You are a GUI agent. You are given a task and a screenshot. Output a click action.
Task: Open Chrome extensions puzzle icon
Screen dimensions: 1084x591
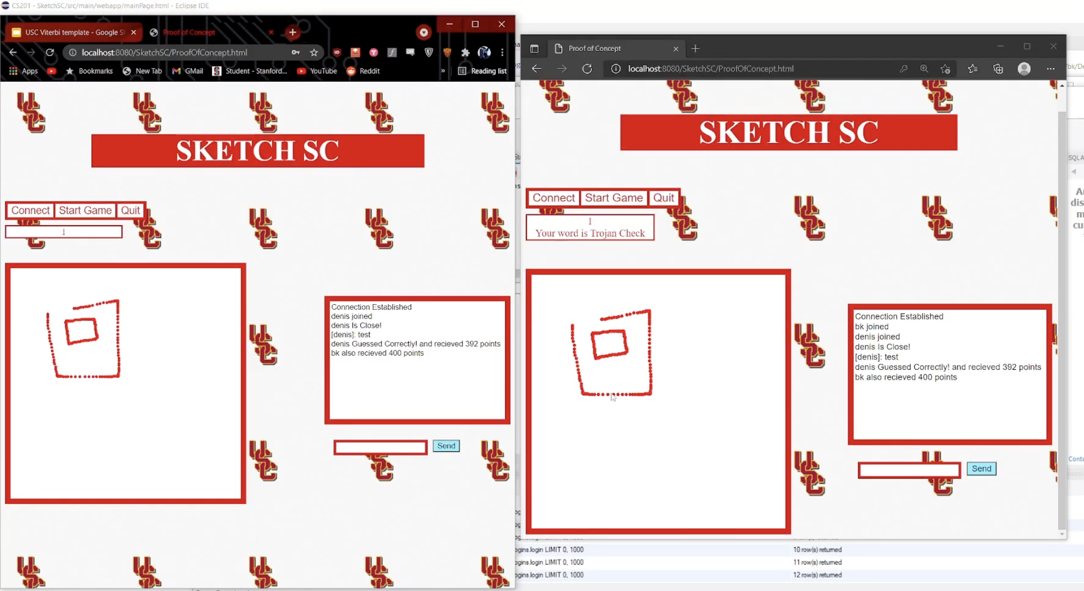click(x=465, y=53)
